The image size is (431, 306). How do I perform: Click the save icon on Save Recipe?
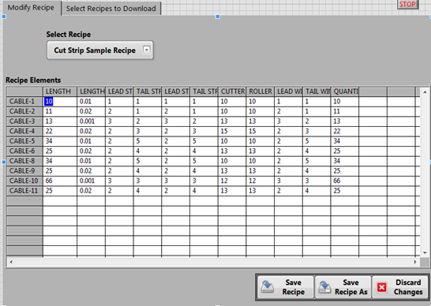267,287
